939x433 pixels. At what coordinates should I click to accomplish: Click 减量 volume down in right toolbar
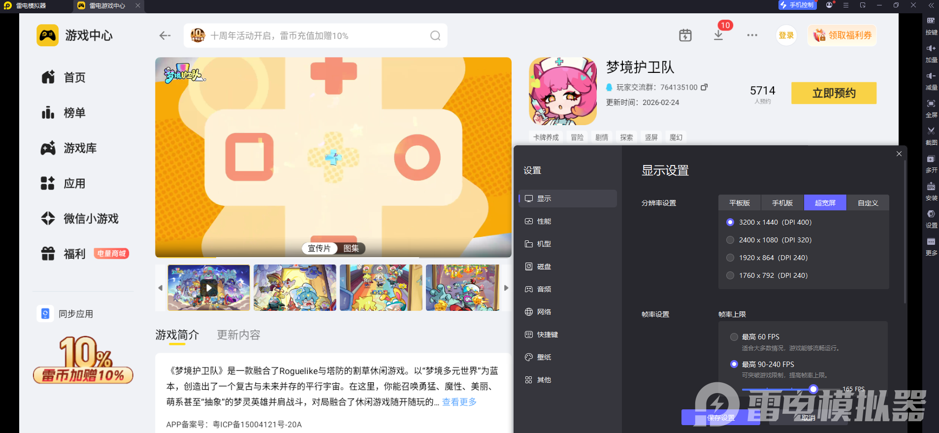click(x=931, y=81)
